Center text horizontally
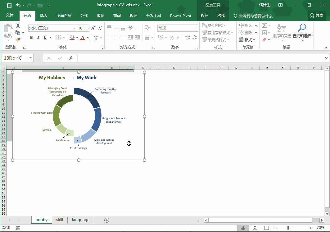Screen dimensions: 330x232 tap(116, 38)
